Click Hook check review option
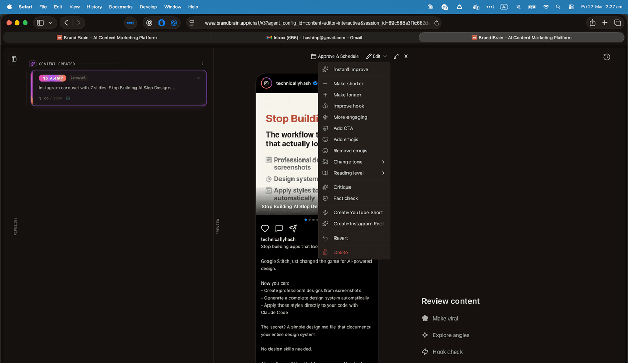This screenshot has width=628, height=363. click(442, 352)
